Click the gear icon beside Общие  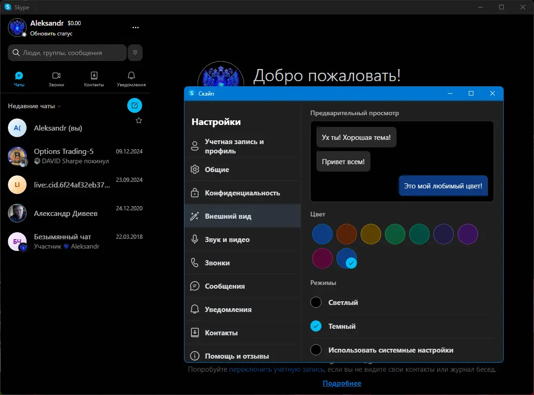click(195, 169)
